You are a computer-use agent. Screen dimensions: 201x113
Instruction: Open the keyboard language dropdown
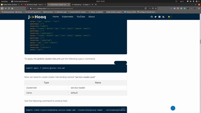pyautogui.click(x=182, y=1)
